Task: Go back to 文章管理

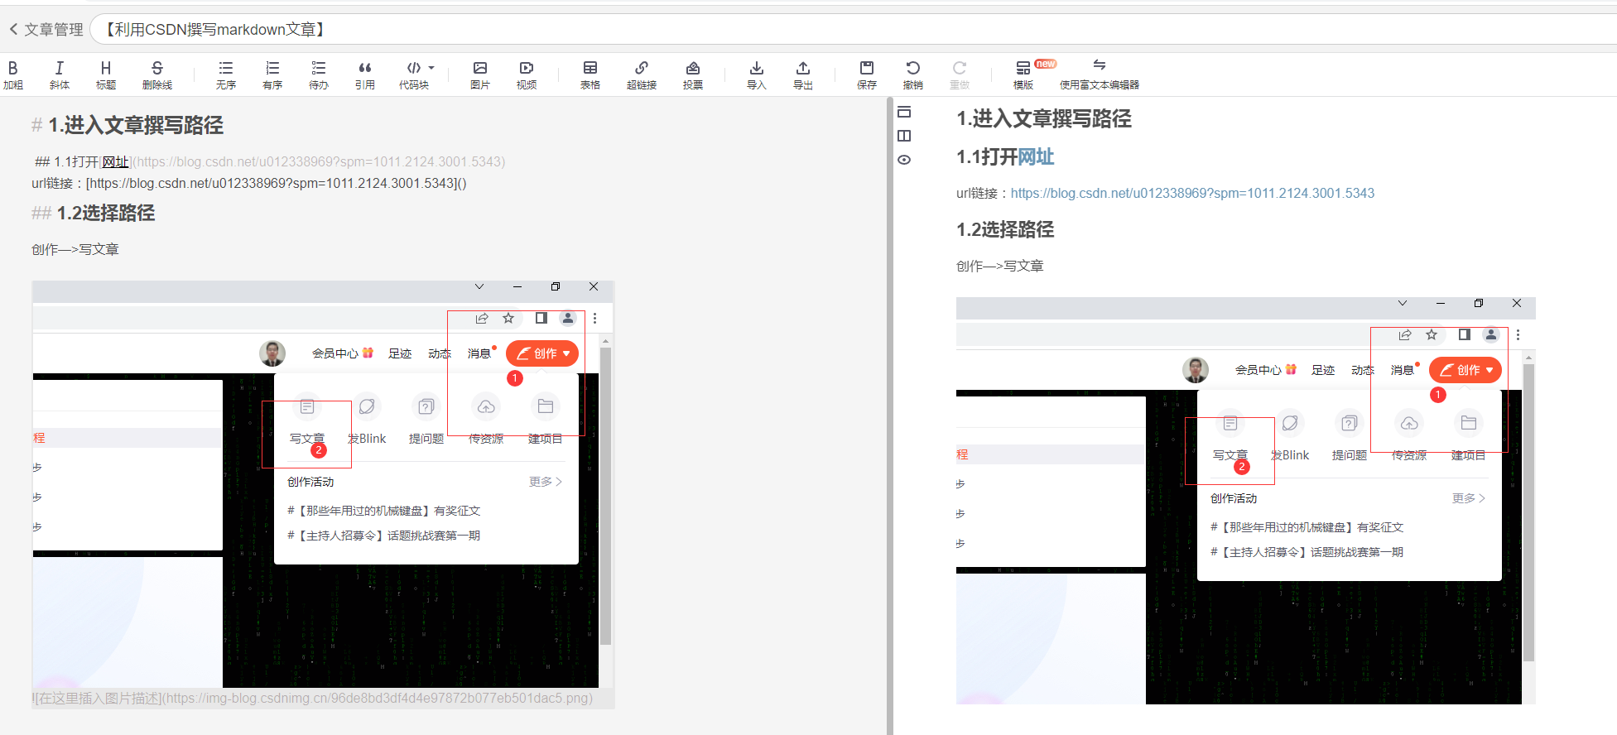Action: [46, 30]
